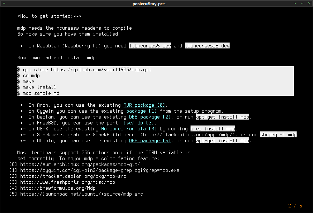Click the tracker.debian.org footnote URL [2]
Image resolution: width=313 pixels, height=213 pixels.
pyautogui.click(x=73, y=176)
